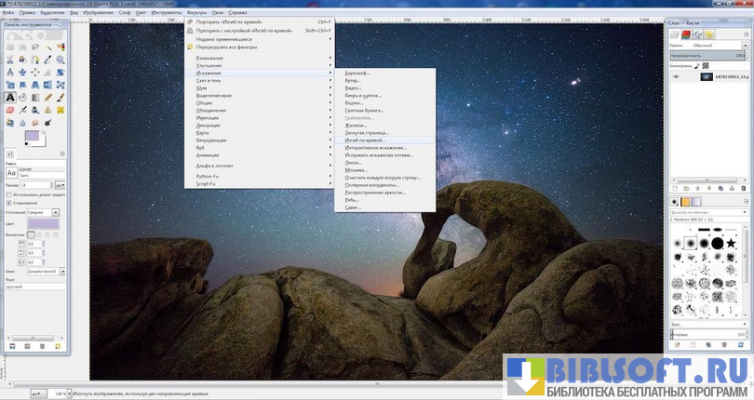Click the font 'Aa' preview icon
Image resolution: width=754 pixels, height=400 pixels.
pos(11,173)
